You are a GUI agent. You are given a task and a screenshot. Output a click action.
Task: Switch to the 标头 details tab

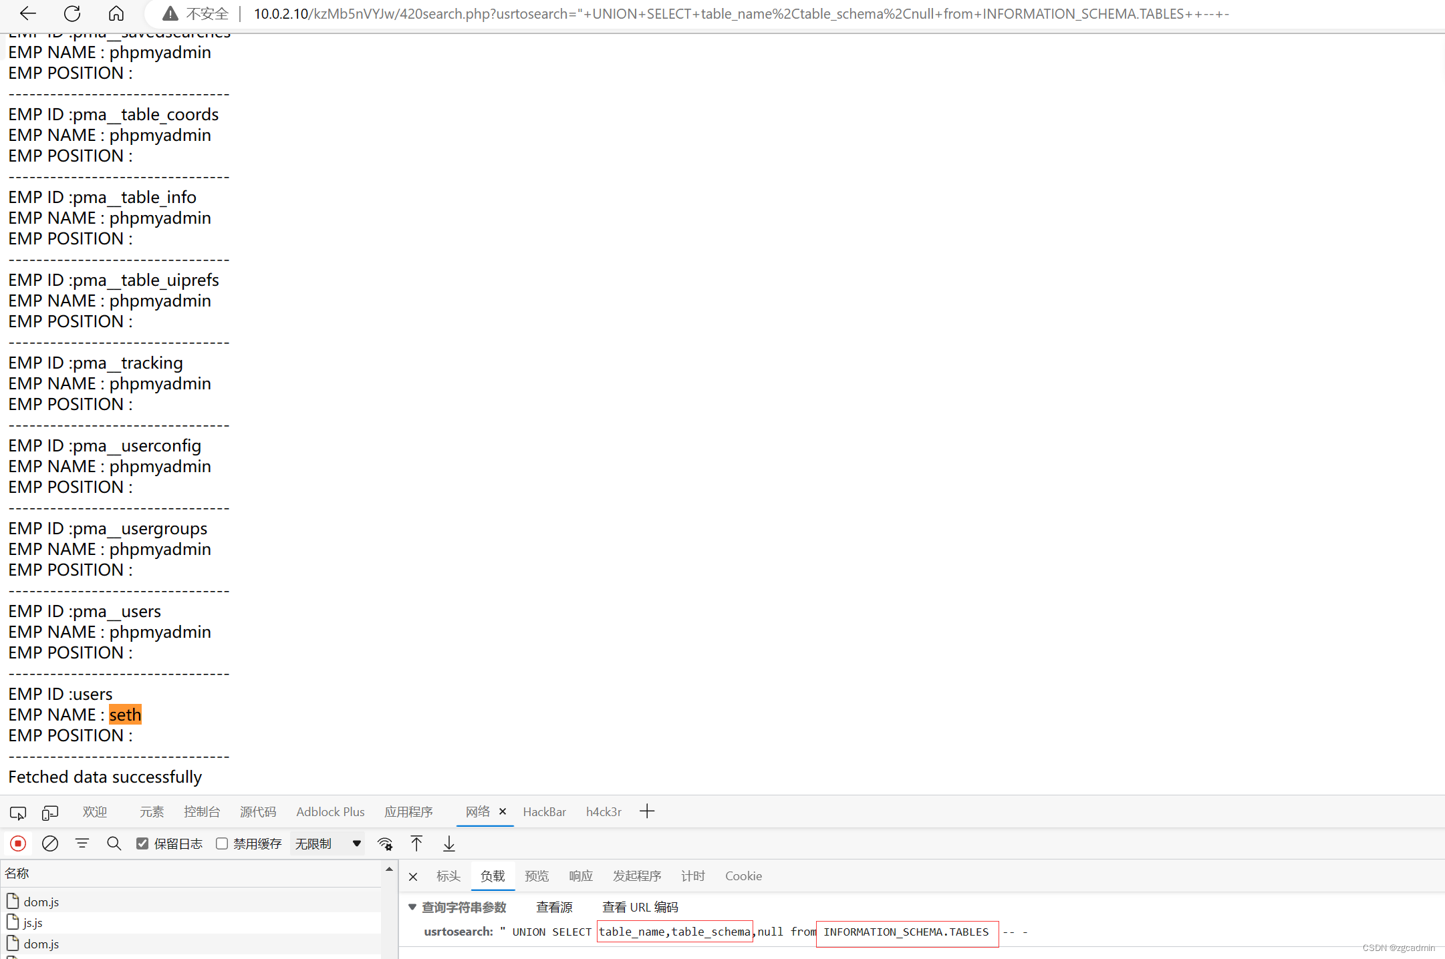[448, 876]
